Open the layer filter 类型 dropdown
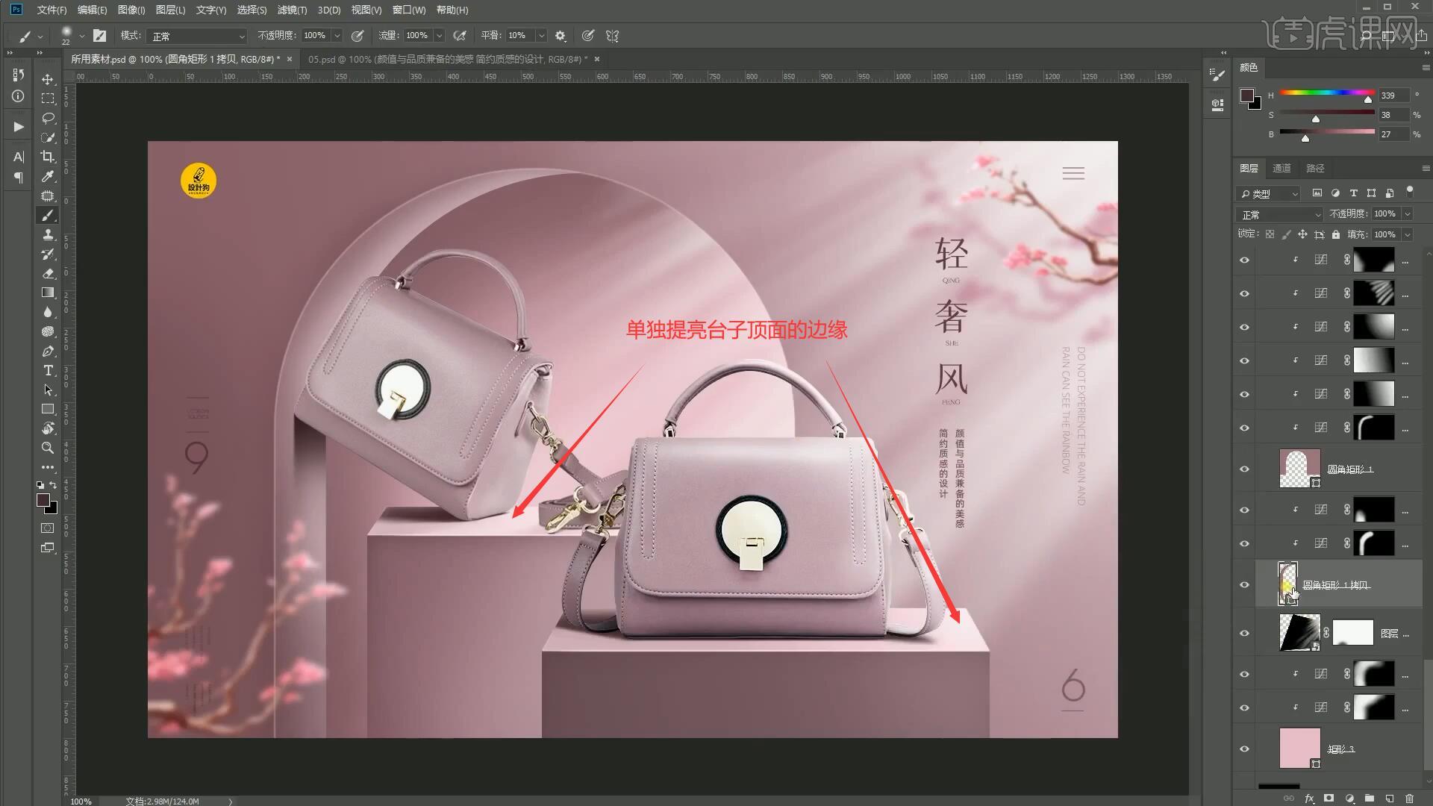 coord(1270,193)
